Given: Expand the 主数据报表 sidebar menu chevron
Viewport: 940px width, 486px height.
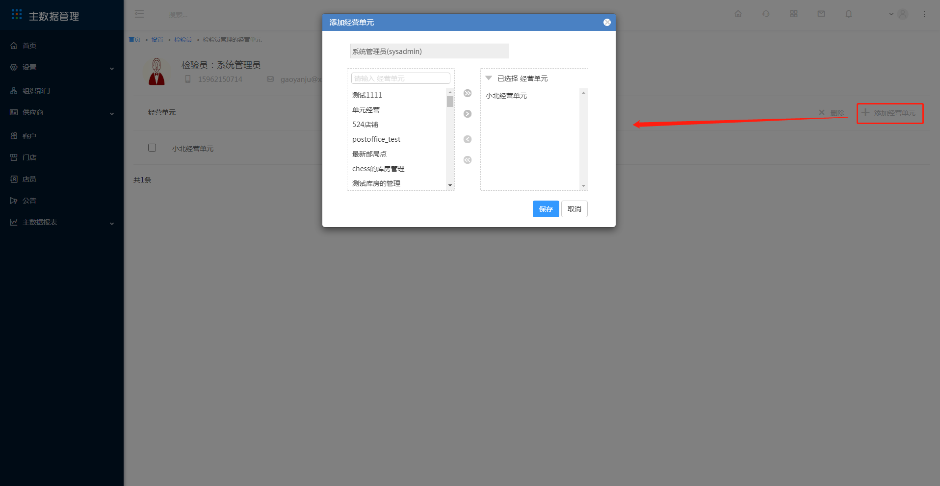Looking at the screenshot, I should (112, 223).
